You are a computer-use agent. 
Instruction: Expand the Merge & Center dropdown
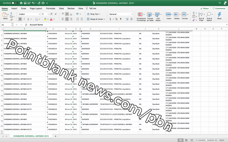(x=105, y=19)
